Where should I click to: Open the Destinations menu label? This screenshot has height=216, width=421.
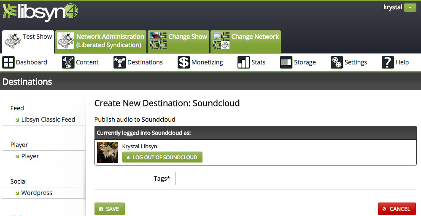pyautogui.click(x=145, y=62)
